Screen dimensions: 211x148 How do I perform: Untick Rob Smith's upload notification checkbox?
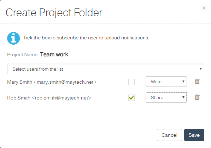point(131,98)
